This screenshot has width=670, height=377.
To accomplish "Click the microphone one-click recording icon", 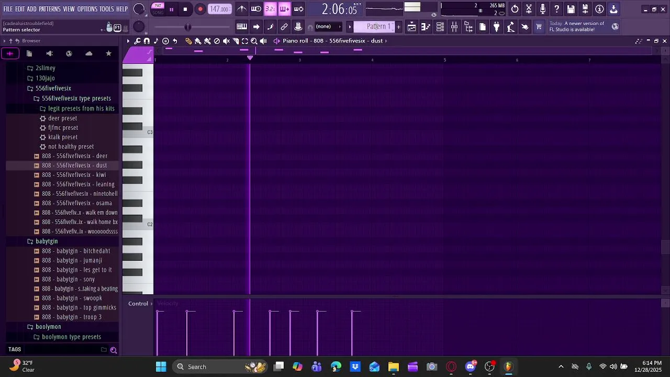I will click(x=543, y=9).
